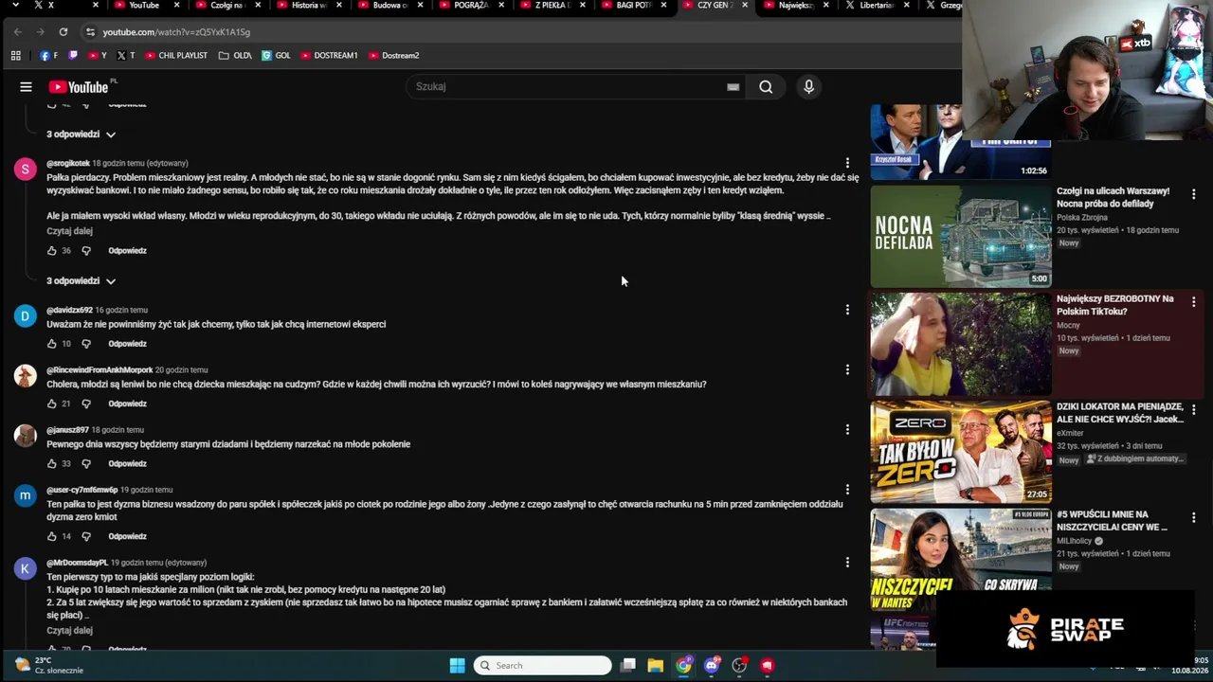Dislike the @davidzx692 comment
Screen dimensions: 1213x682
click(x=86, y=344)
